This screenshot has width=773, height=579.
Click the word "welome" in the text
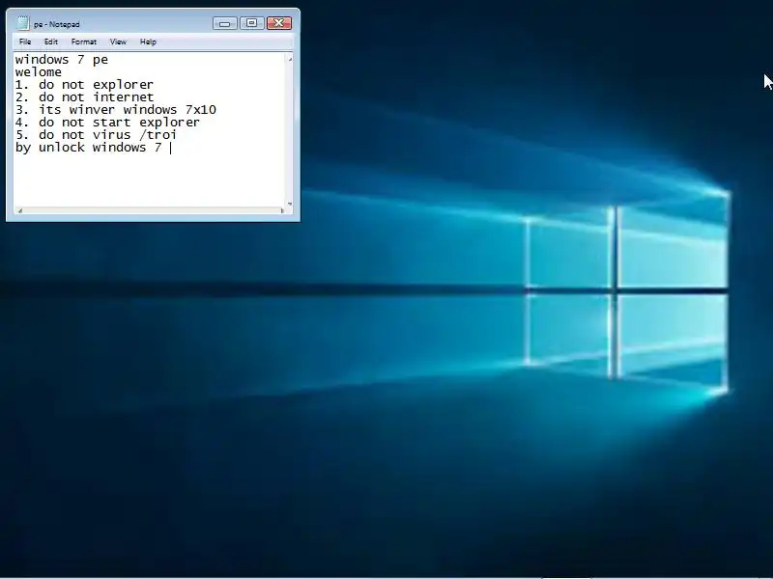point(39,72)
